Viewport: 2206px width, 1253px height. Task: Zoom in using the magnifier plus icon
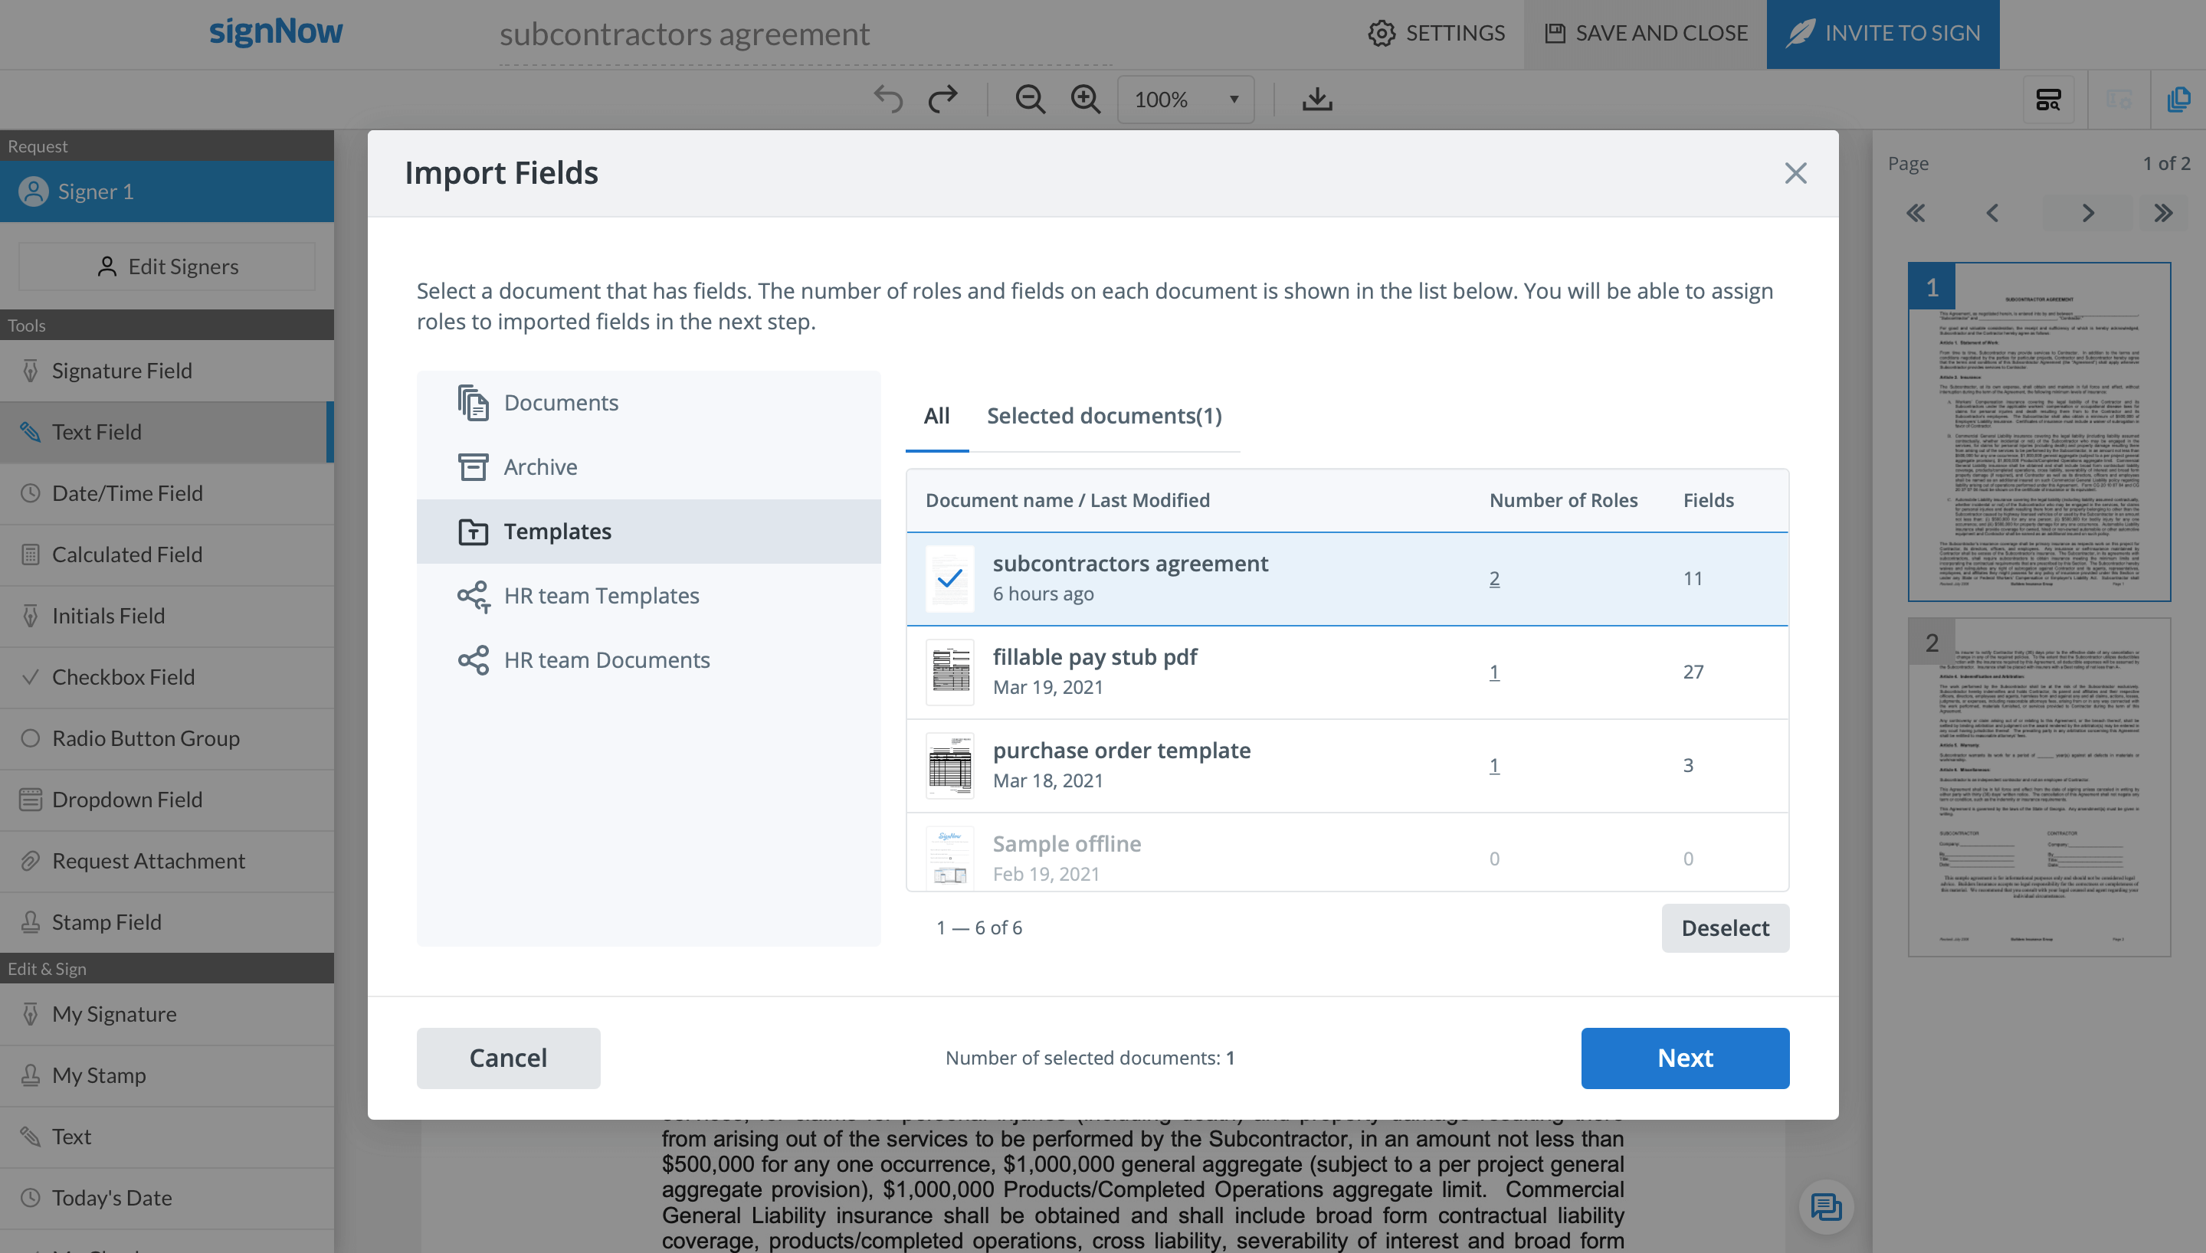click(1085, 99)
